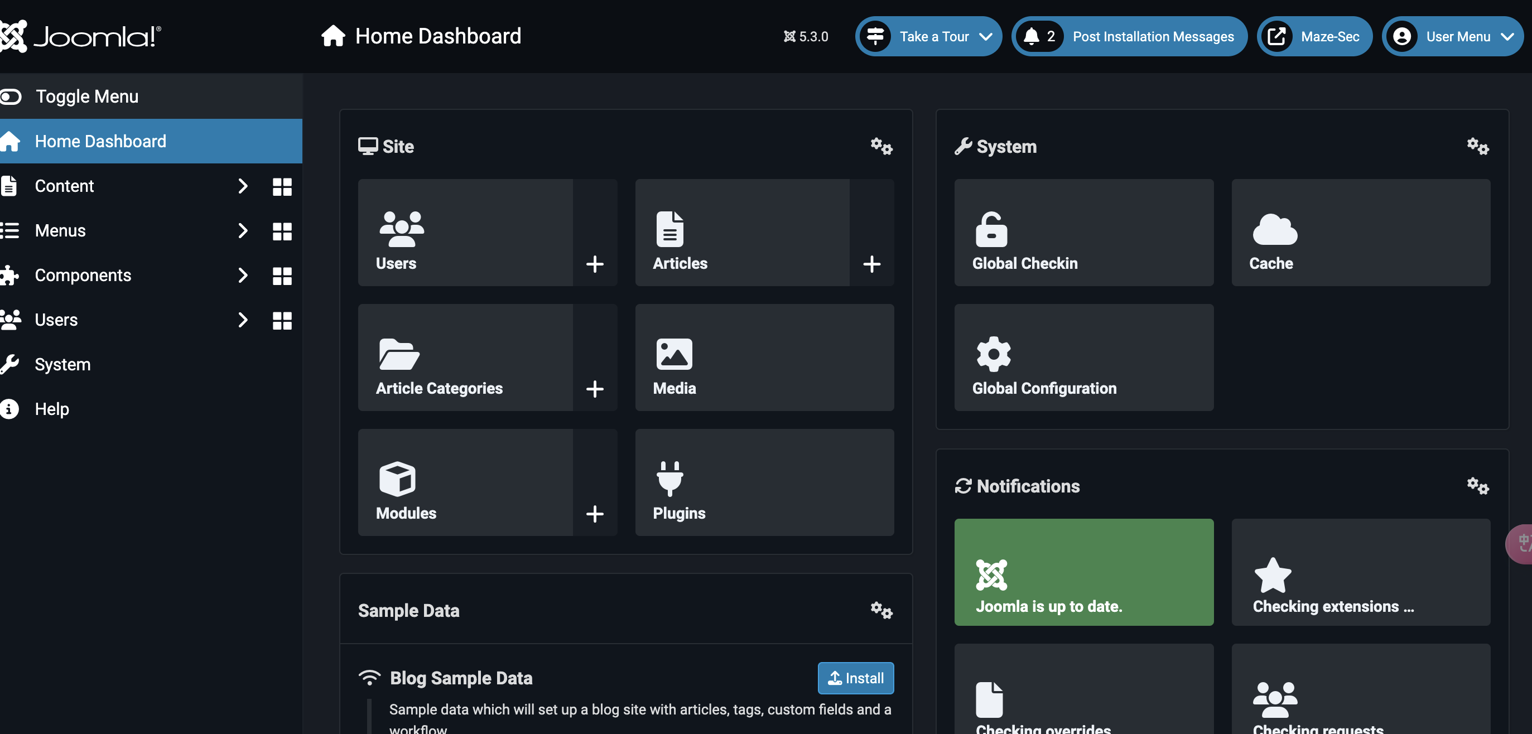Visit the Maze-Sec site link
1532x734 pixels.
pyautogui.click(x=1314, y=36)
